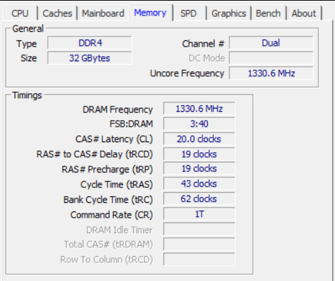The image size is (335, 281).
Task: Click the Bank Cycle Time tRC field
Action: click(199, 199)
